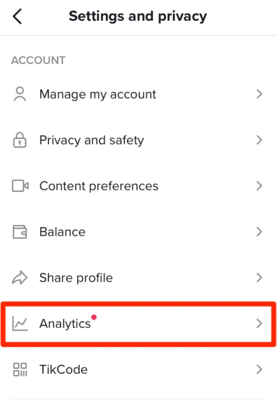Open TikCode label text
277x402 pixels.
63,369
